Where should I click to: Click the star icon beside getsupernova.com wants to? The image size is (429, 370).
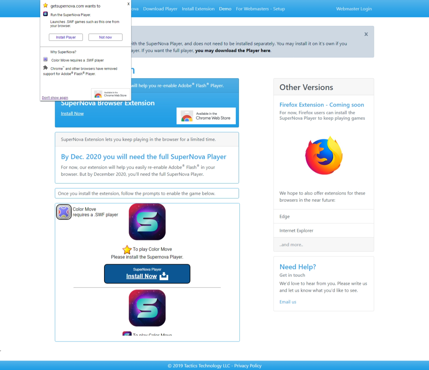click(45, 5)
